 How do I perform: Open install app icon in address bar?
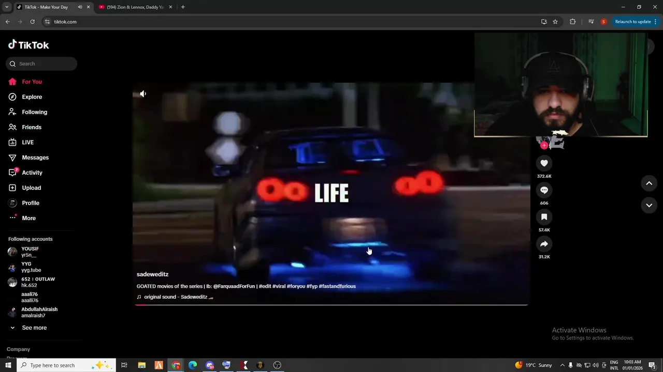[544, 22]
